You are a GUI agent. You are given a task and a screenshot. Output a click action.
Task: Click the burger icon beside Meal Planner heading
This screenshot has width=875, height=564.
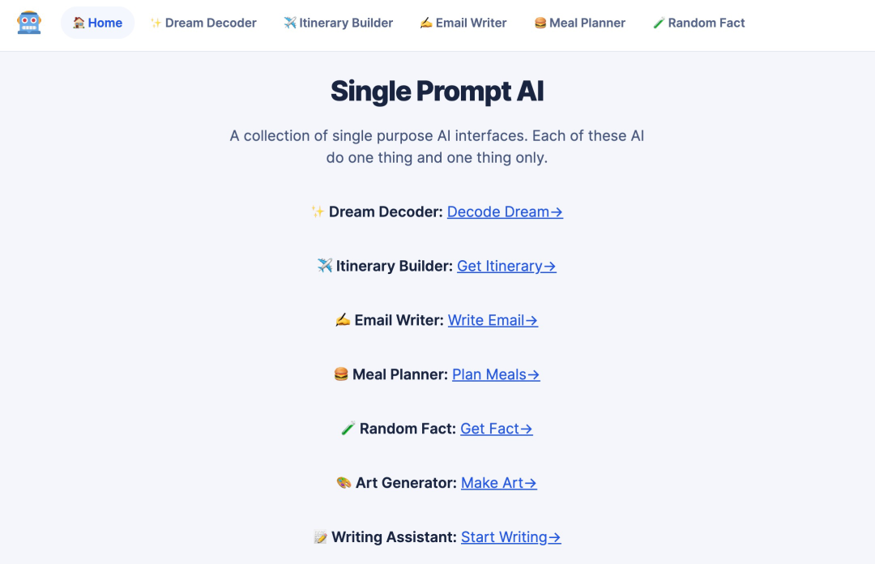(x=341, y=374)
